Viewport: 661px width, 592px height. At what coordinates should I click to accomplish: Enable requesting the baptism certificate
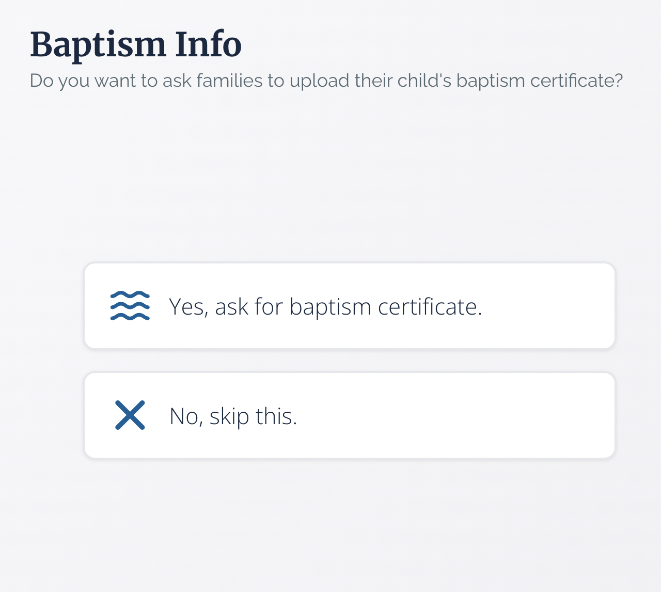349,306
